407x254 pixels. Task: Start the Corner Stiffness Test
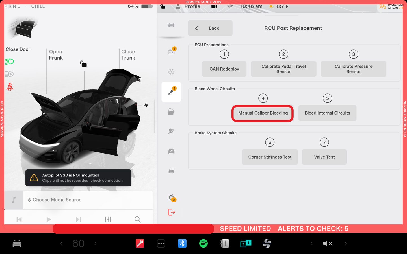(x=270, y=157)
